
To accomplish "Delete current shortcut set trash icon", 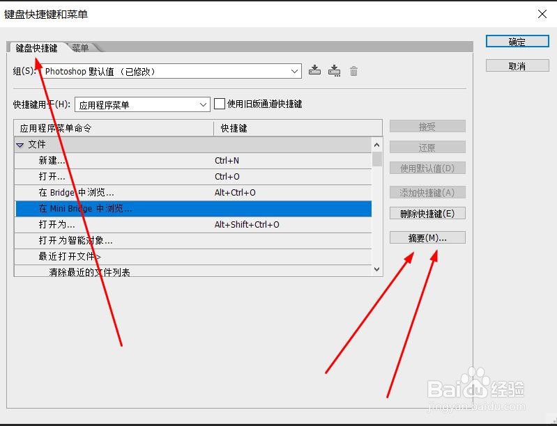I will pyautogui.click(x=353, y=71).
